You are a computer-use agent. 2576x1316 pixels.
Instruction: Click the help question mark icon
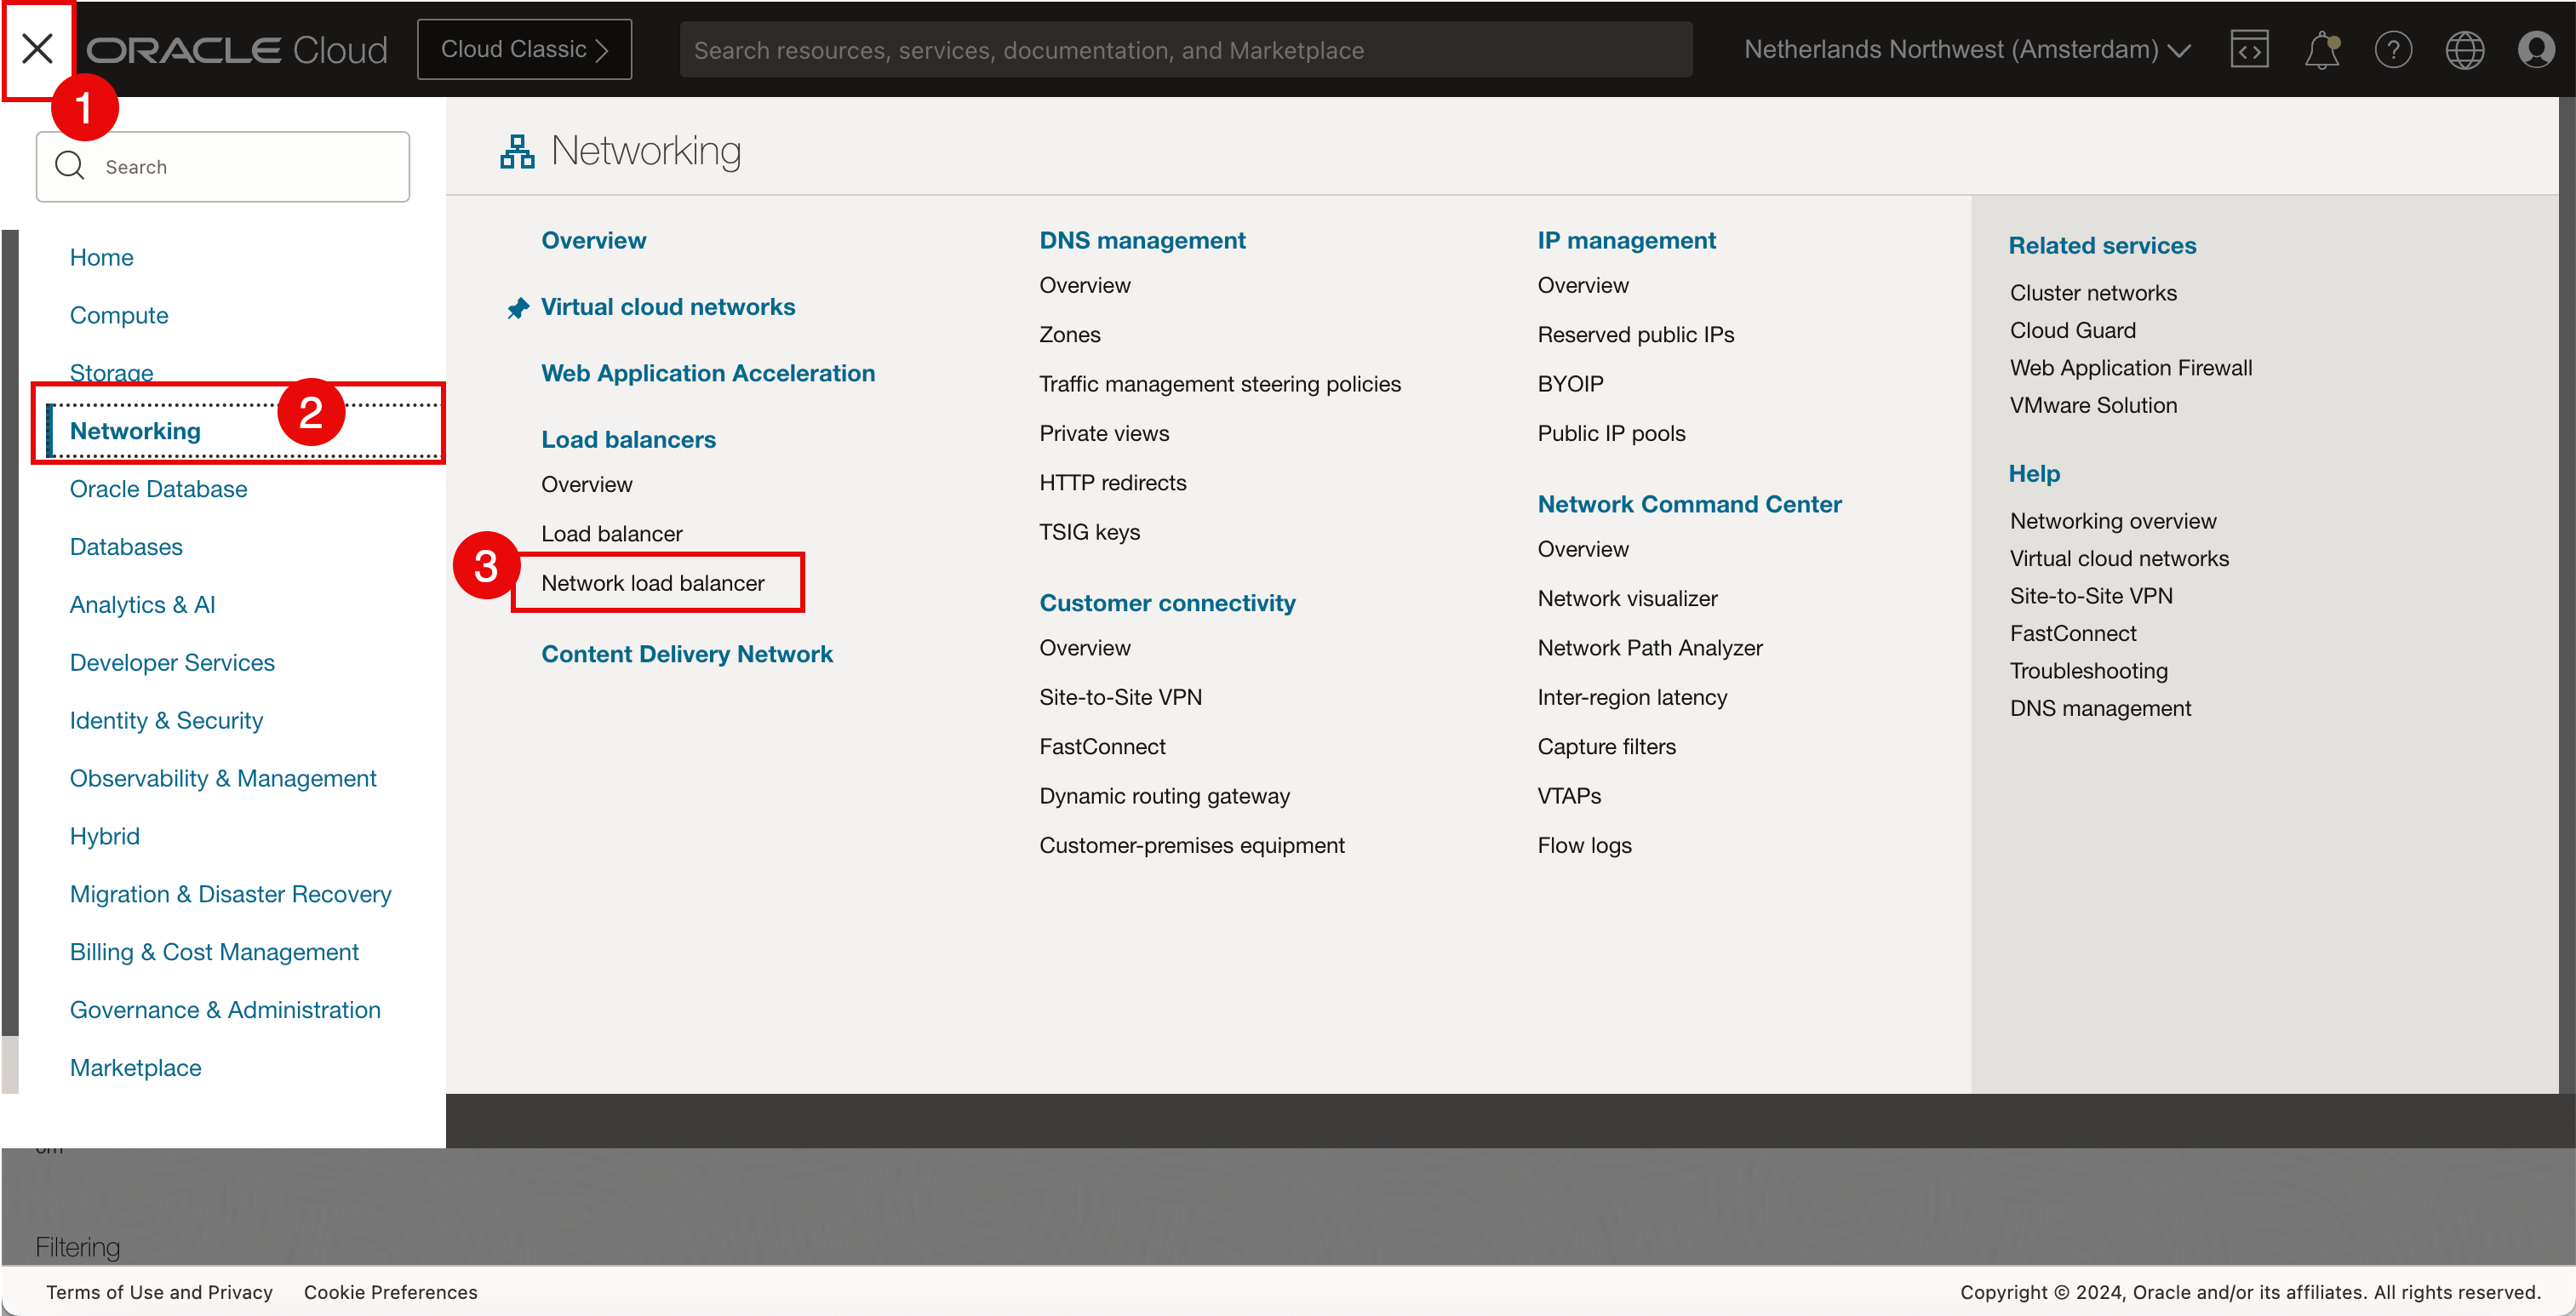[x=2392, y=49]
